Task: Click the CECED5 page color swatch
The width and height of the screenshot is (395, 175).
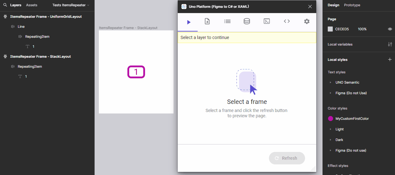Action: 330,29
